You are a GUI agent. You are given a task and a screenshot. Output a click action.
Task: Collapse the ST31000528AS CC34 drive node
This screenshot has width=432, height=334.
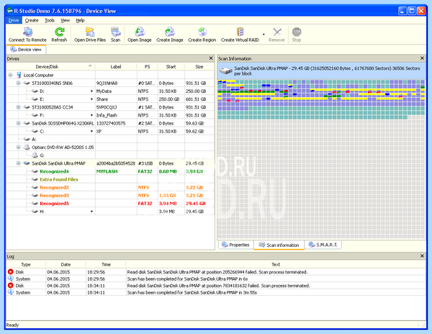tap(19, 107)
